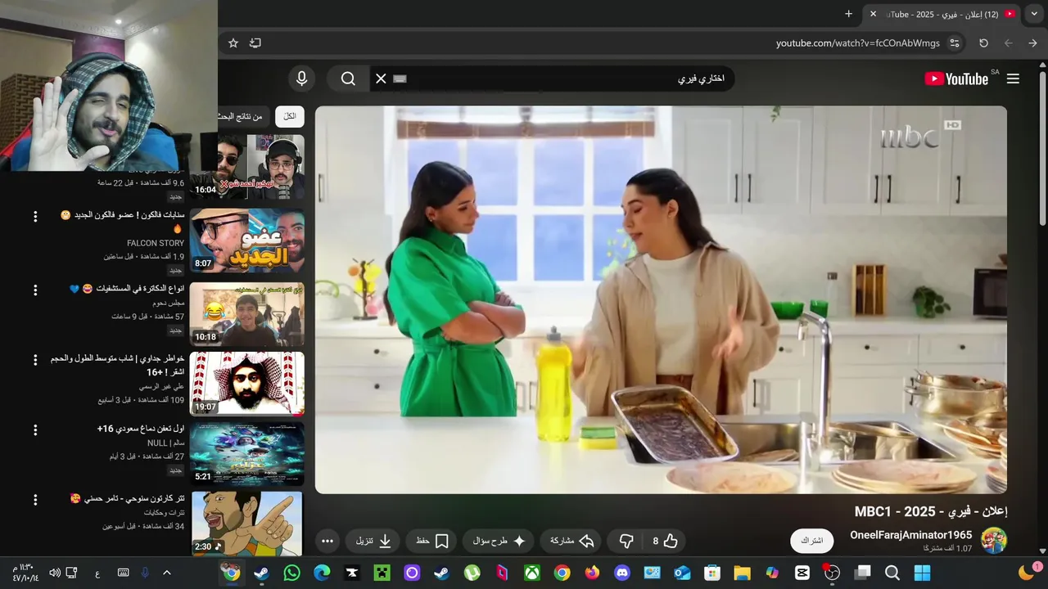Viewport: 1048px width, 589px height.
Task: Like the video with thumbs-up button
Action: [x=664, y=541]
